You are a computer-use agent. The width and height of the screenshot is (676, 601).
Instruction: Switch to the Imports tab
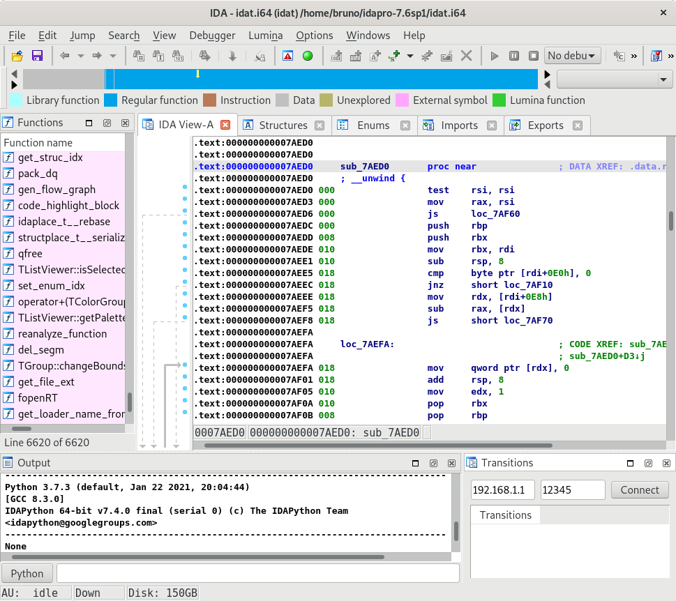pyautogui.click(x=459, y=125)
